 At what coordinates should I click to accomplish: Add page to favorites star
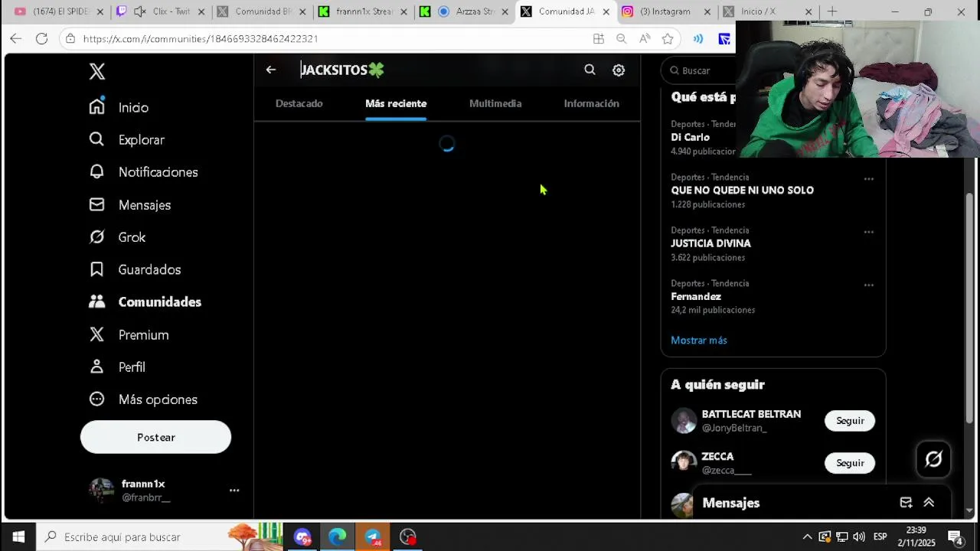[668, 39]
